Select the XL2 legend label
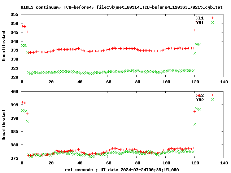This screenshot has width=231, height=173. pyautogui.click(x=200, y=95)
